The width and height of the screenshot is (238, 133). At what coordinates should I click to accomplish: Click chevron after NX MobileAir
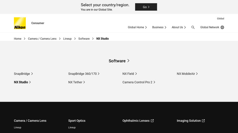197,74
